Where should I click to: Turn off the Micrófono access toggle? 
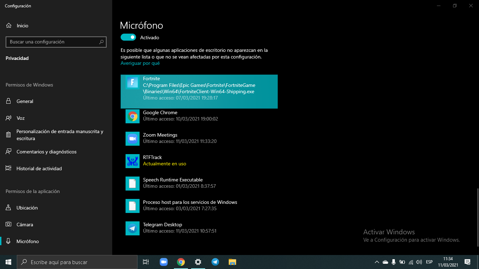[128, 37]
